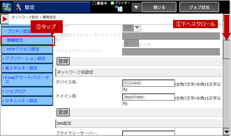Viewport: 231px width, 136px height.
Task: Click the デバイス名 input field
Action: tap(149, 83)
